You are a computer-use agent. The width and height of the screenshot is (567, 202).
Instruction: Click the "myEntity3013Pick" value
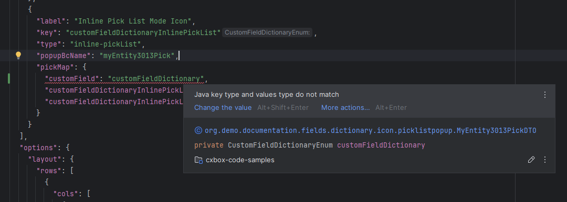tap(138, 55)
